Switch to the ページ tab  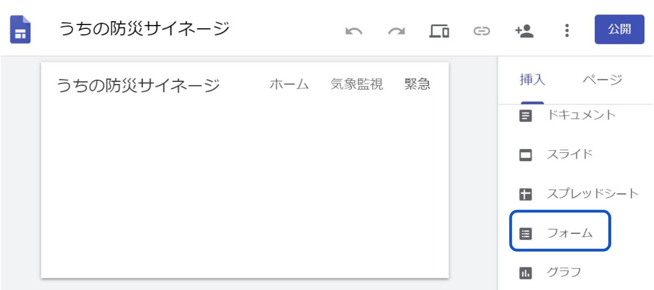pos(602,80)
